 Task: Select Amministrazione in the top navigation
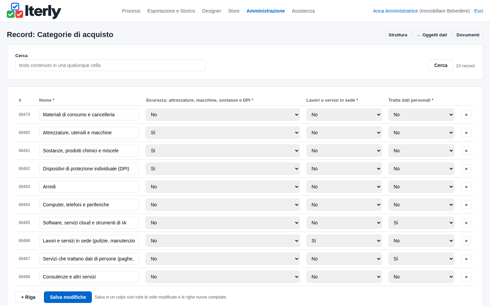click(x=265, y=11)
